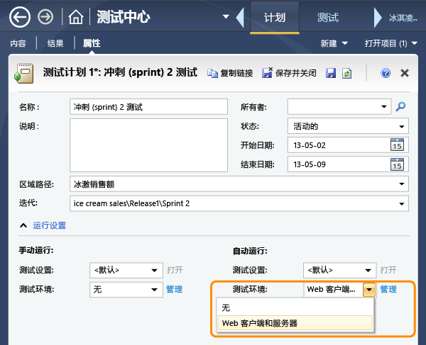Open calendar for 结束日期
Viewport: 426px width, 345px height.
tap(397, 164)
